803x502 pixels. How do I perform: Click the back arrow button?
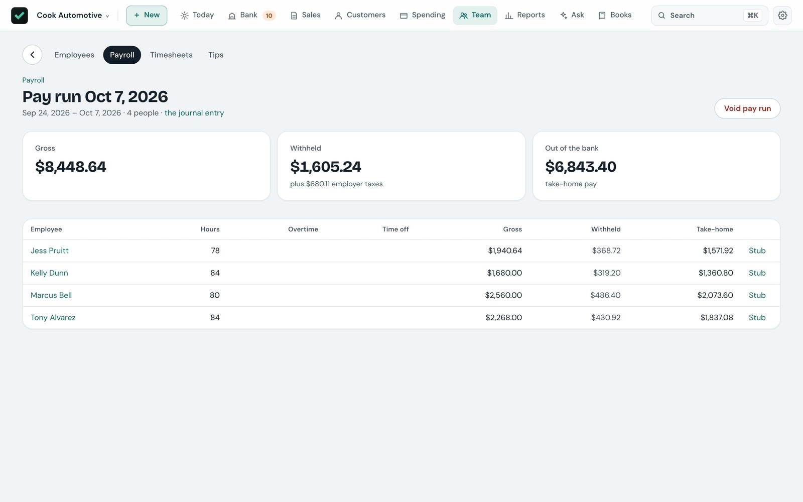[32, 55]
